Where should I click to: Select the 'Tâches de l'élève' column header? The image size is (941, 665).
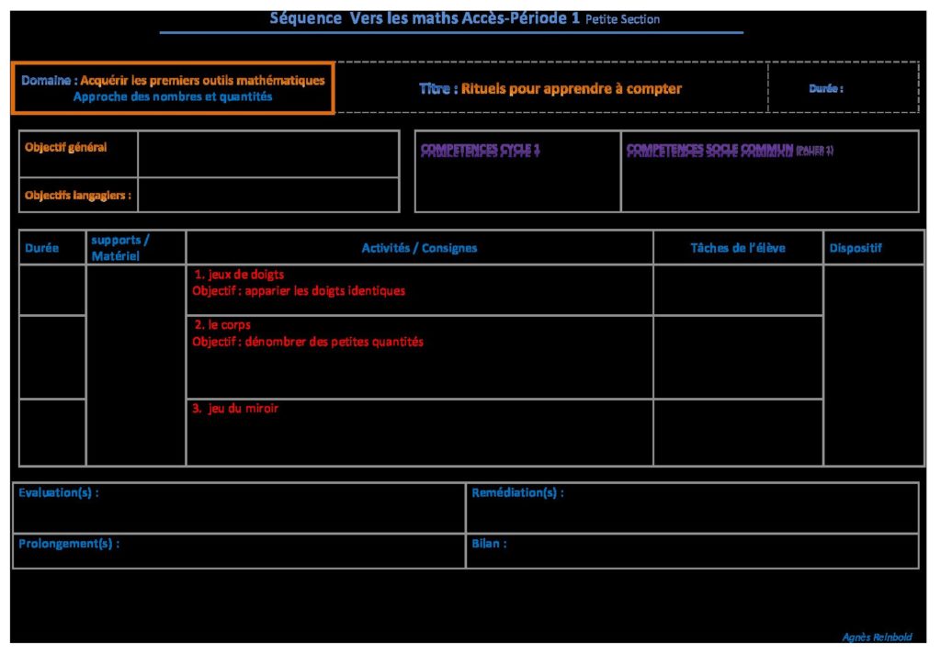(x=738, y=248)
